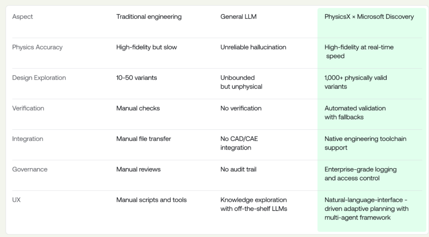This screenshot has height=237, width=429.
Task: Select the Integration row label
Action: click(27, 139)
